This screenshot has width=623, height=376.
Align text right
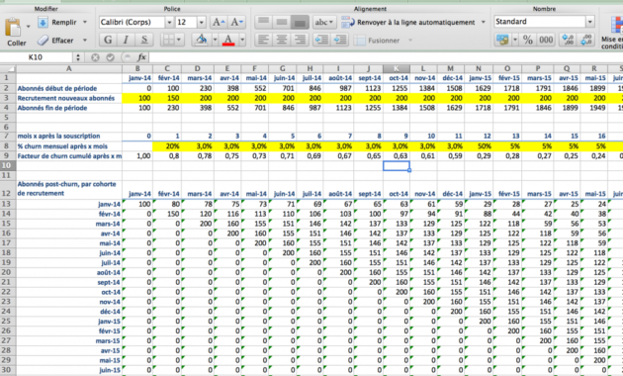pyautogui.click(x=300, y=40)
